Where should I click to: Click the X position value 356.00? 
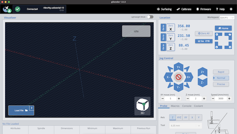(x=184, y=26)
